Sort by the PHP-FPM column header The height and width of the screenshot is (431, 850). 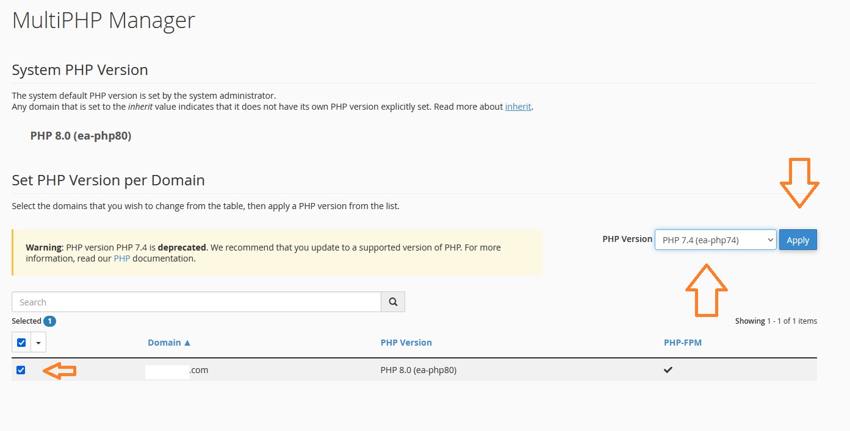[x=682, y=343]
